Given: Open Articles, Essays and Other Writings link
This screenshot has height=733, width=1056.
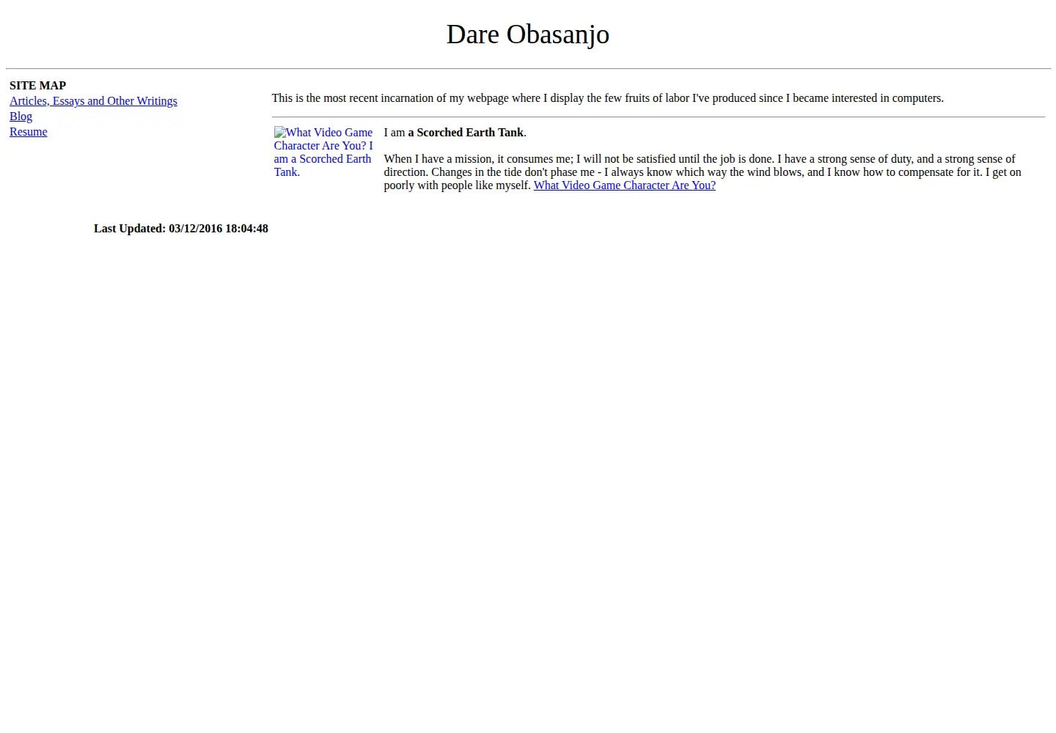Looking at the screenshot, I should pos(93,101).
